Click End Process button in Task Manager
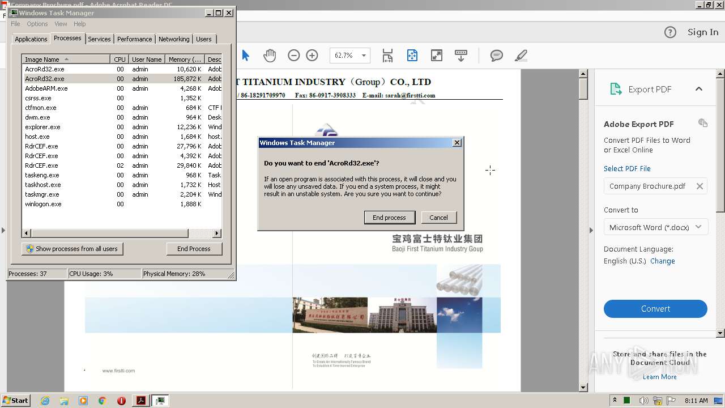The image size is (725, 408). point(194,249)
